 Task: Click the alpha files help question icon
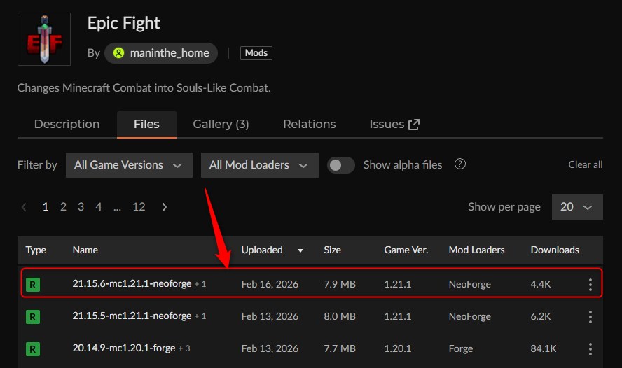coord(459,164)
